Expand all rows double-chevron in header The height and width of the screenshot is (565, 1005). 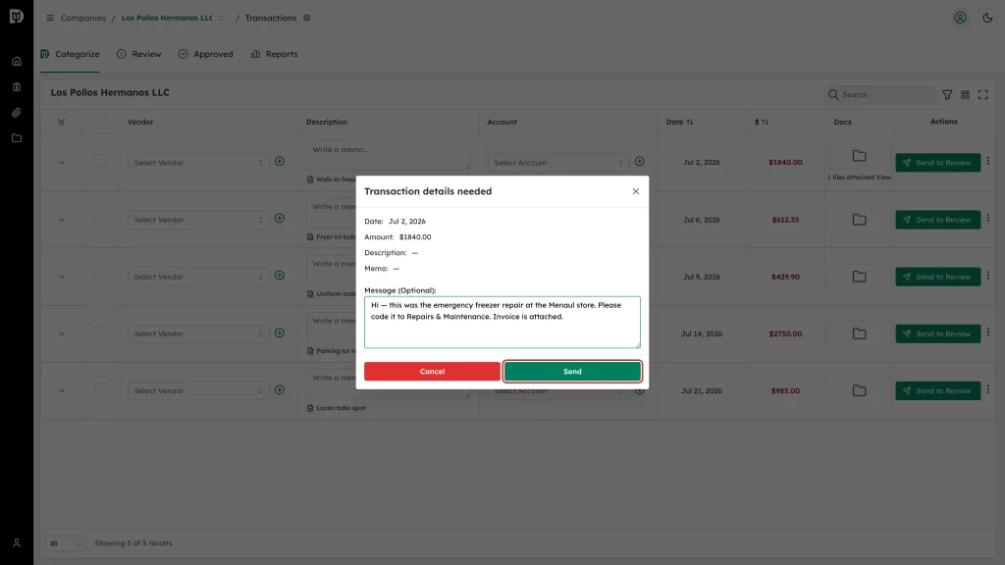click(62, 122)
